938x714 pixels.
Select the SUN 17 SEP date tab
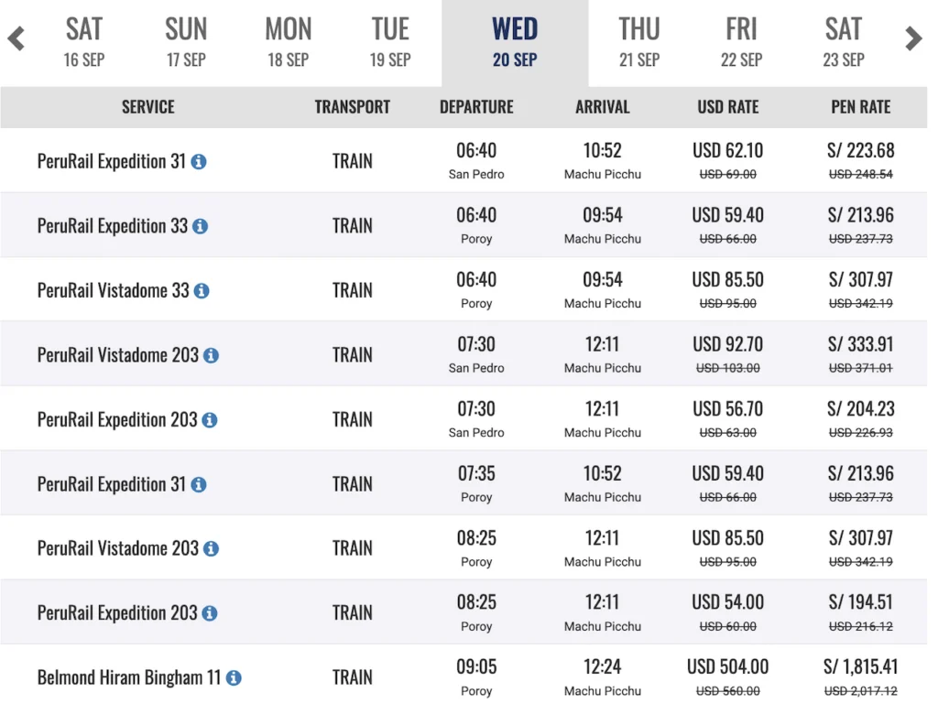click(186, 42)
